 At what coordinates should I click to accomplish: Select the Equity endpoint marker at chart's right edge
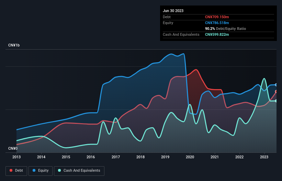pos(276,85)
